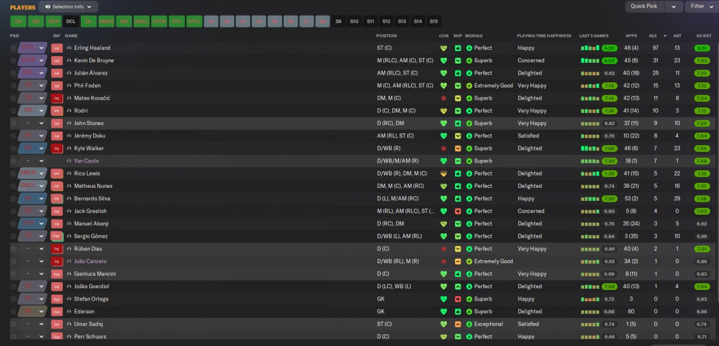The height and width of the screenshot is (346, 719).
Task: Click Mateo Kovačić's Inj injury icon
Action: 57,98
